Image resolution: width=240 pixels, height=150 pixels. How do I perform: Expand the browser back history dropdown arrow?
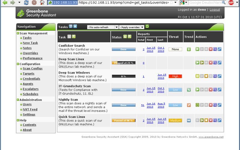(19, 3)
